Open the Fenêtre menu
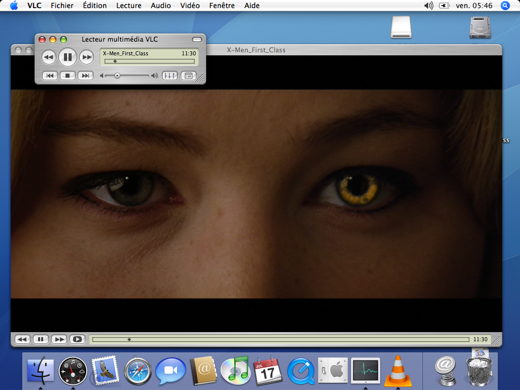This screenshot has width=520, height=390. point(222,6)
